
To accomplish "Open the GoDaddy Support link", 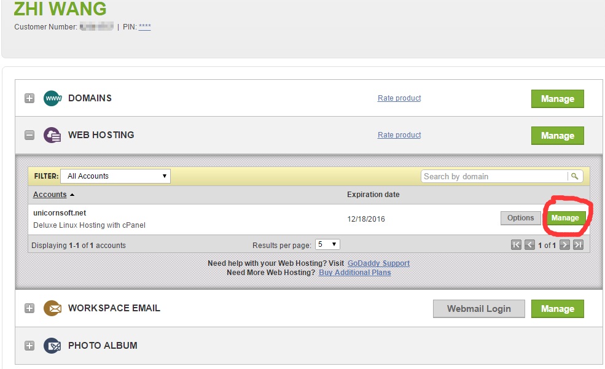I will pyautogui.click(x=378, y=263).
